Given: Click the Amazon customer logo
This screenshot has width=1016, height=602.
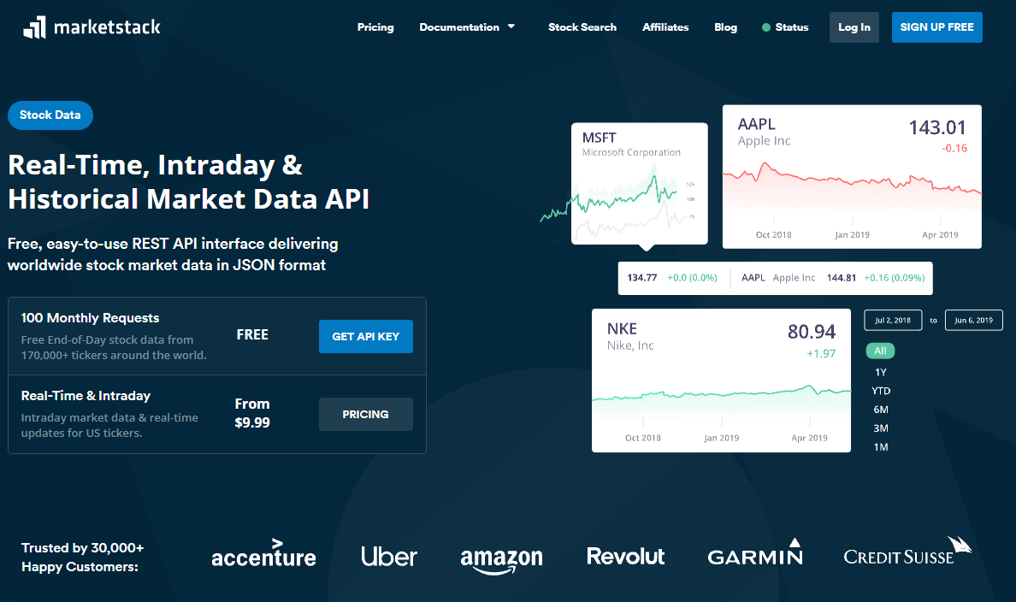Looking at the screenshot, I should (x=501, y=558).
